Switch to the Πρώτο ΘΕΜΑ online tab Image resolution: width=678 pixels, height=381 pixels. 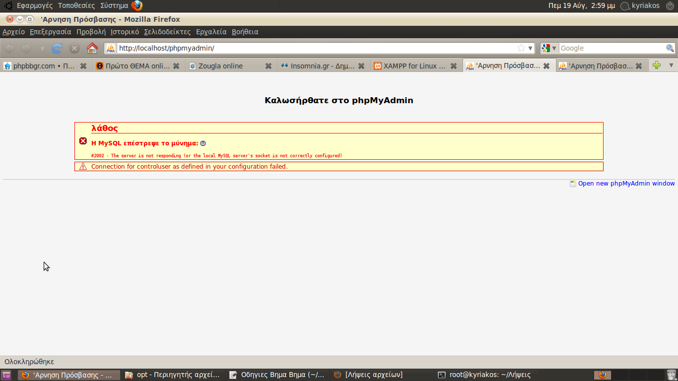pyautogui.click(x=138, y=65)
